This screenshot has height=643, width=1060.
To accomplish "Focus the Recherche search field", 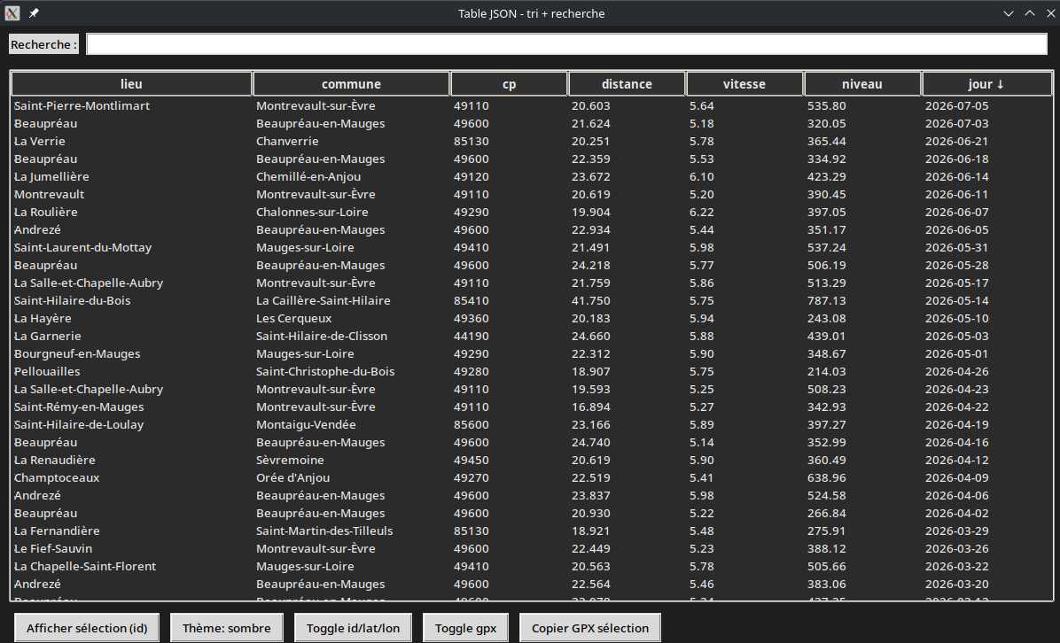I will coord(566,44).
